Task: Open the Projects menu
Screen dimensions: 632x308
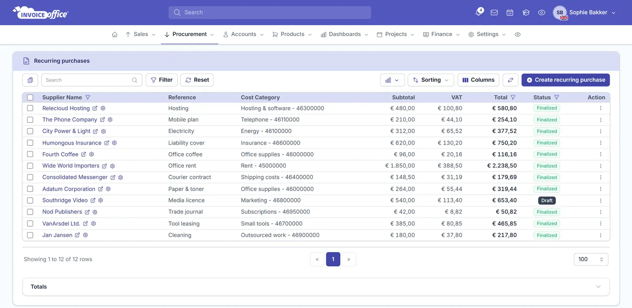Action: (395, 34)
